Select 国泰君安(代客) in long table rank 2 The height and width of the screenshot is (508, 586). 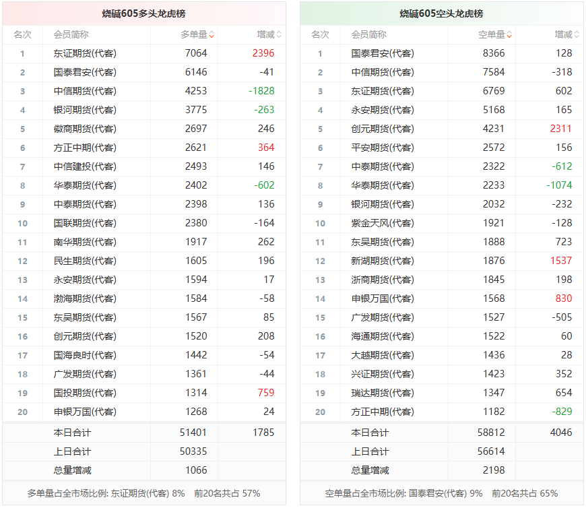(85, 72)
